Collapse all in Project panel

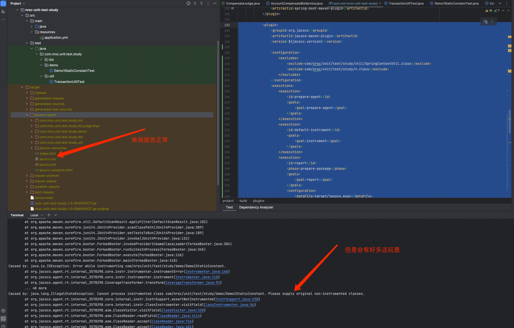(x=201, y=3)
